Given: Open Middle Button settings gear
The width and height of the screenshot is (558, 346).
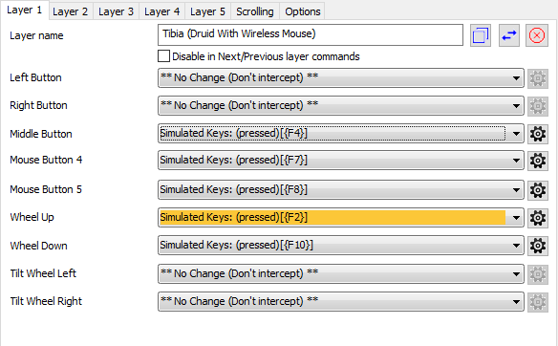Looking at the screenshot, I should (x=538, y=134).
